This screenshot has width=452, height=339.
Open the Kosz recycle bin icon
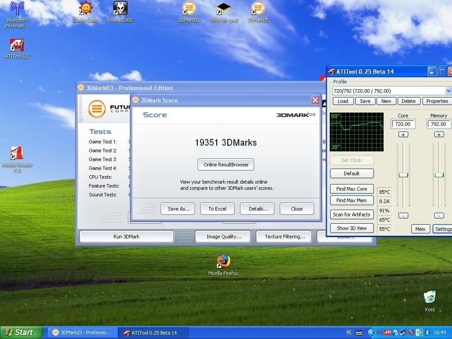click(x=430, y=301)
